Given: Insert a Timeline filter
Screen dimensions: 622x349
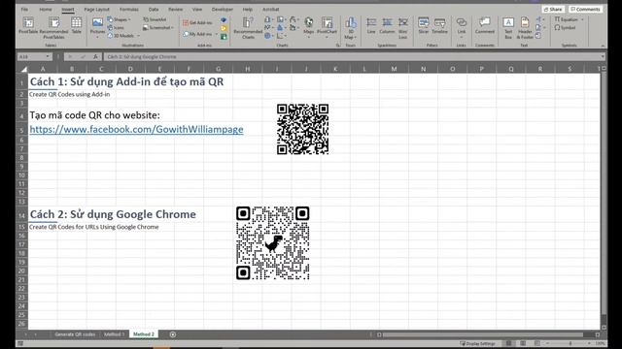Looking at the screenshot, I should point(439,26).
